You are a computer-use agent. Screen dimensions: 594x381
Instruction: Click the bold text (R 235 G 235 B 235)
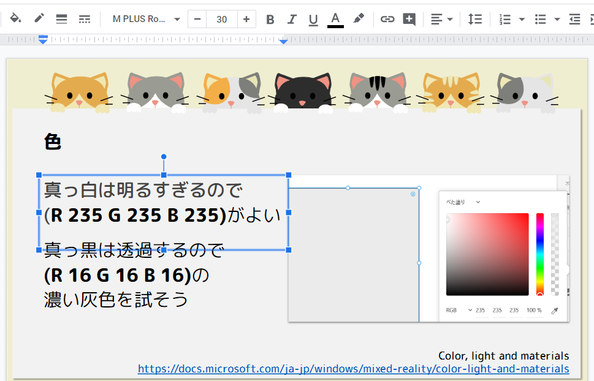(135, 215)
